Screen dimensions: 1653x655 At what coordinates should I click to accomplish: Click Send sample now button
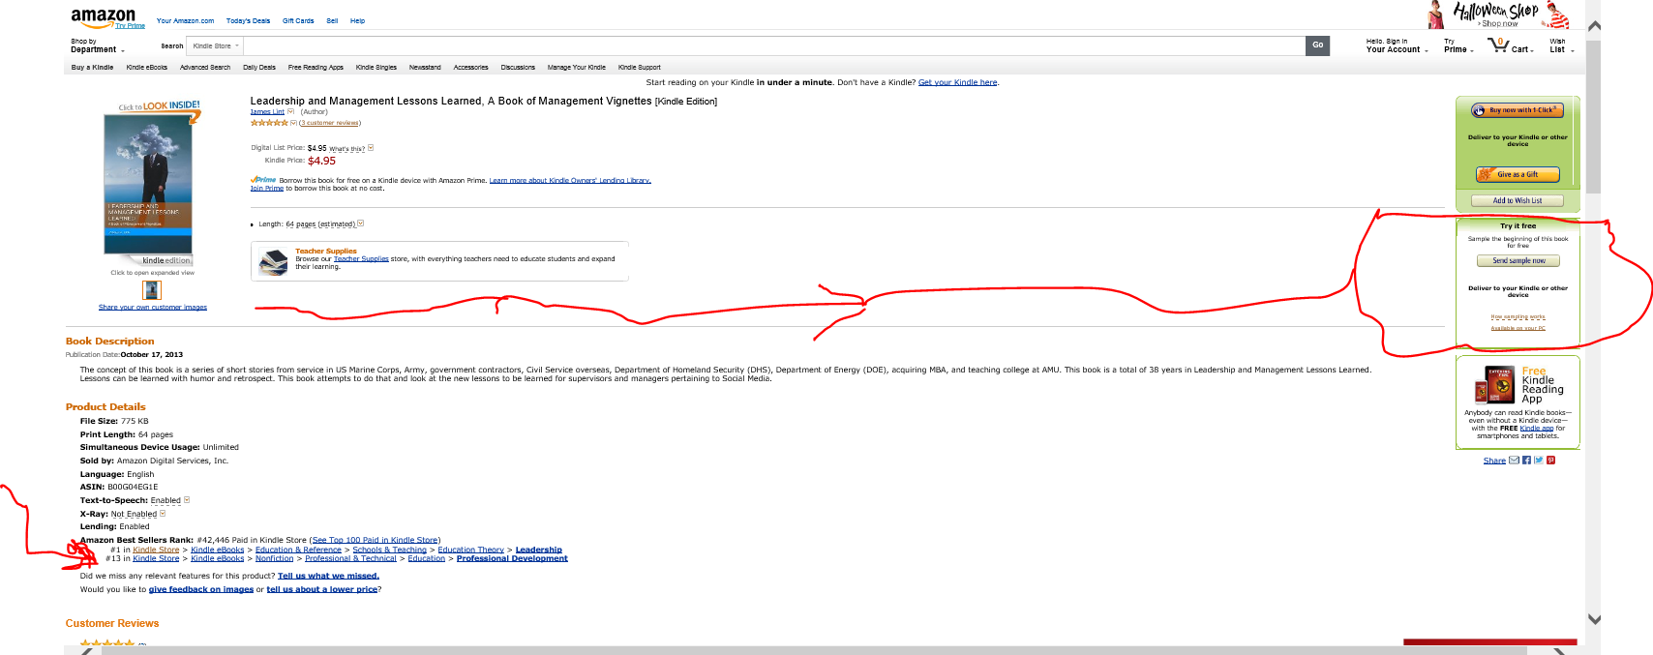coord(1518,260)
